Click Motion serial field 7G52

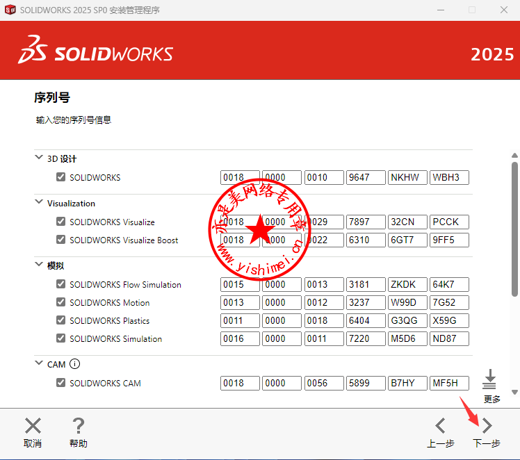(x=449, y=302)
